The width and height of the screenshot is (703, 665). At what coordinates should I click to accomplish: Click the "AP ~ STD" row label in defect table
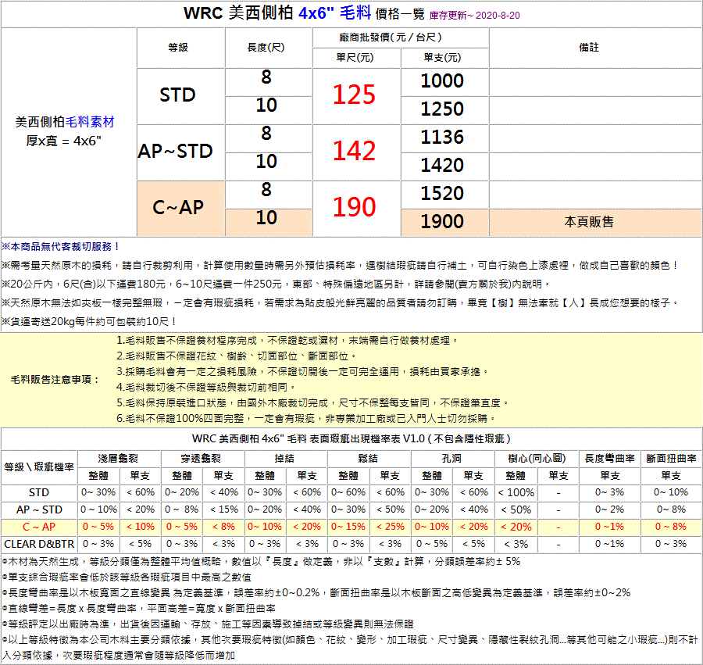coord(39,509)
